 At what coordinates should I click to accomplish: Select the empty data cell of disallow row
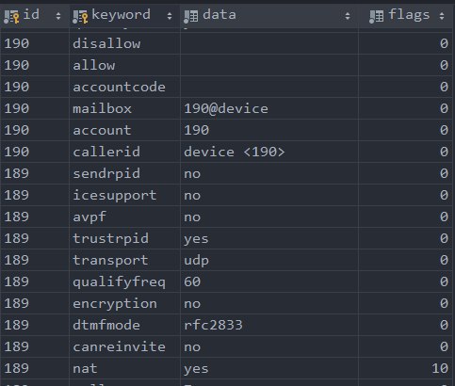point(269,43)
